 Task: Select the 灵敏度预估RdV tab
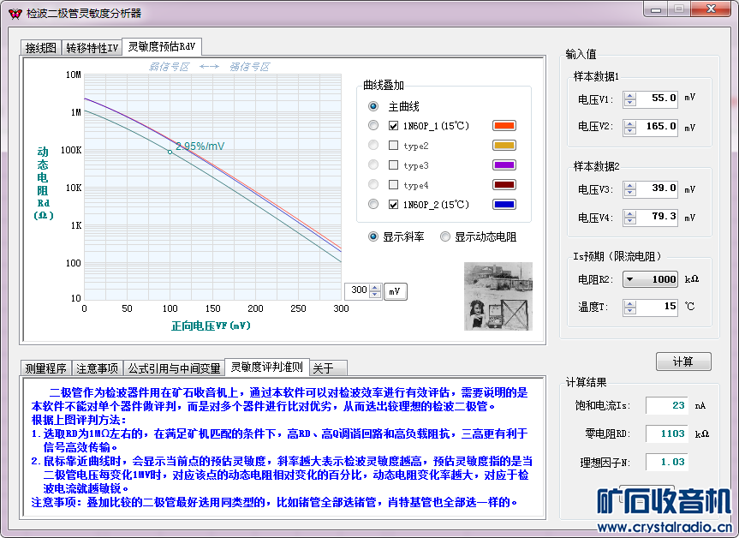pyautogui.click(x=162, y=46)
